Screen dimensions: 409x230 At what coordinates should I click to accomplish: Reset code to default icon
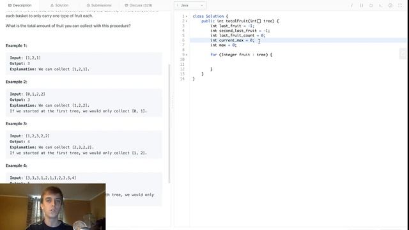[x=371, y=5]
